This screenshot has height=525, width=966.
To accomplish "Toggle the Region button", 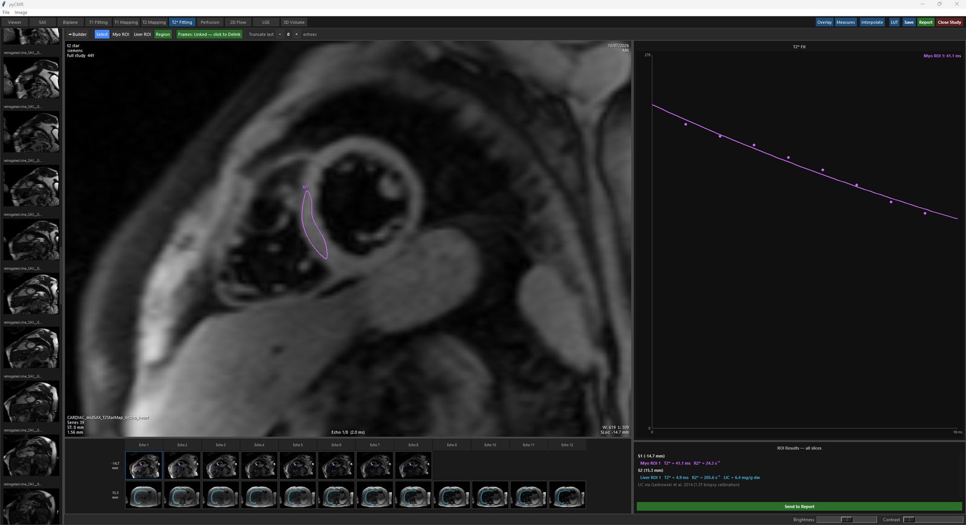I will point(163,34).
